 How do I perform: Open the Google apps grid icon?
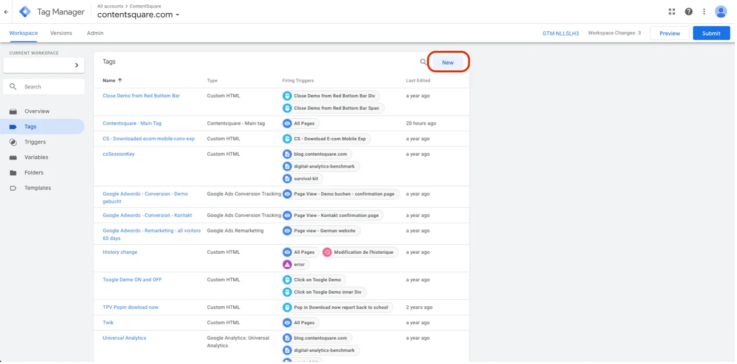(672, 12)
